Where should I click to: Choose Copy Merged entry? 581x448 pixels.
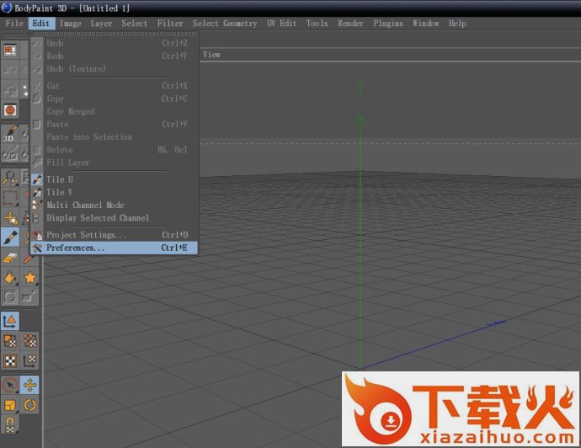click(115, 111)
